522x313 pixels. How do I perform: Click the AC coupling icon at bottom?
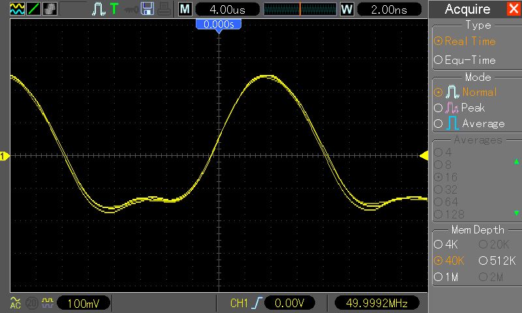(x=15, y=303)
